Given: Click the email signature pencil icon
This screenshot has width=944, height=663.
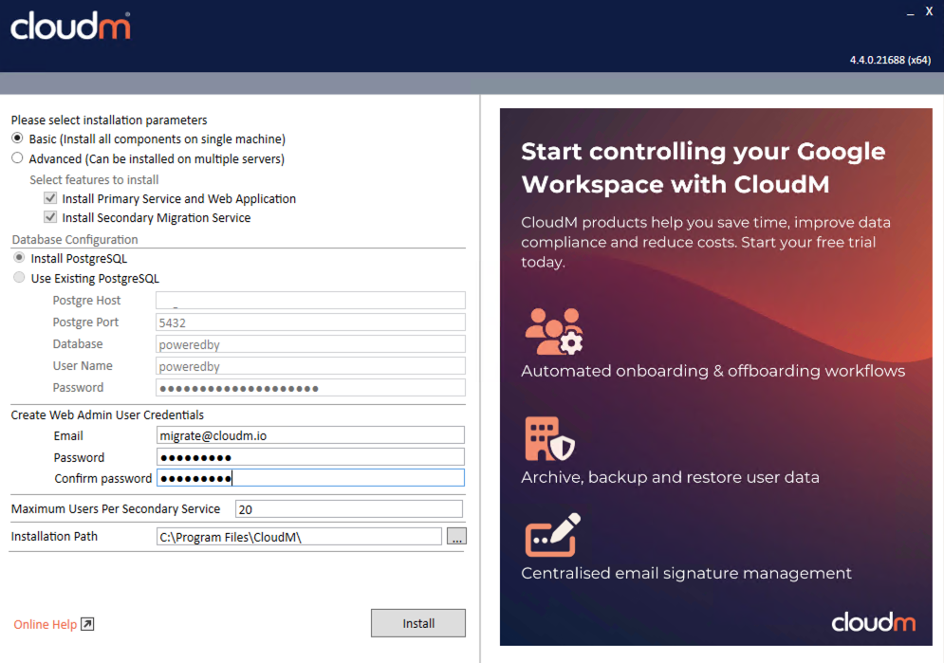Looking at the screenshot, I should click(553, 535).
